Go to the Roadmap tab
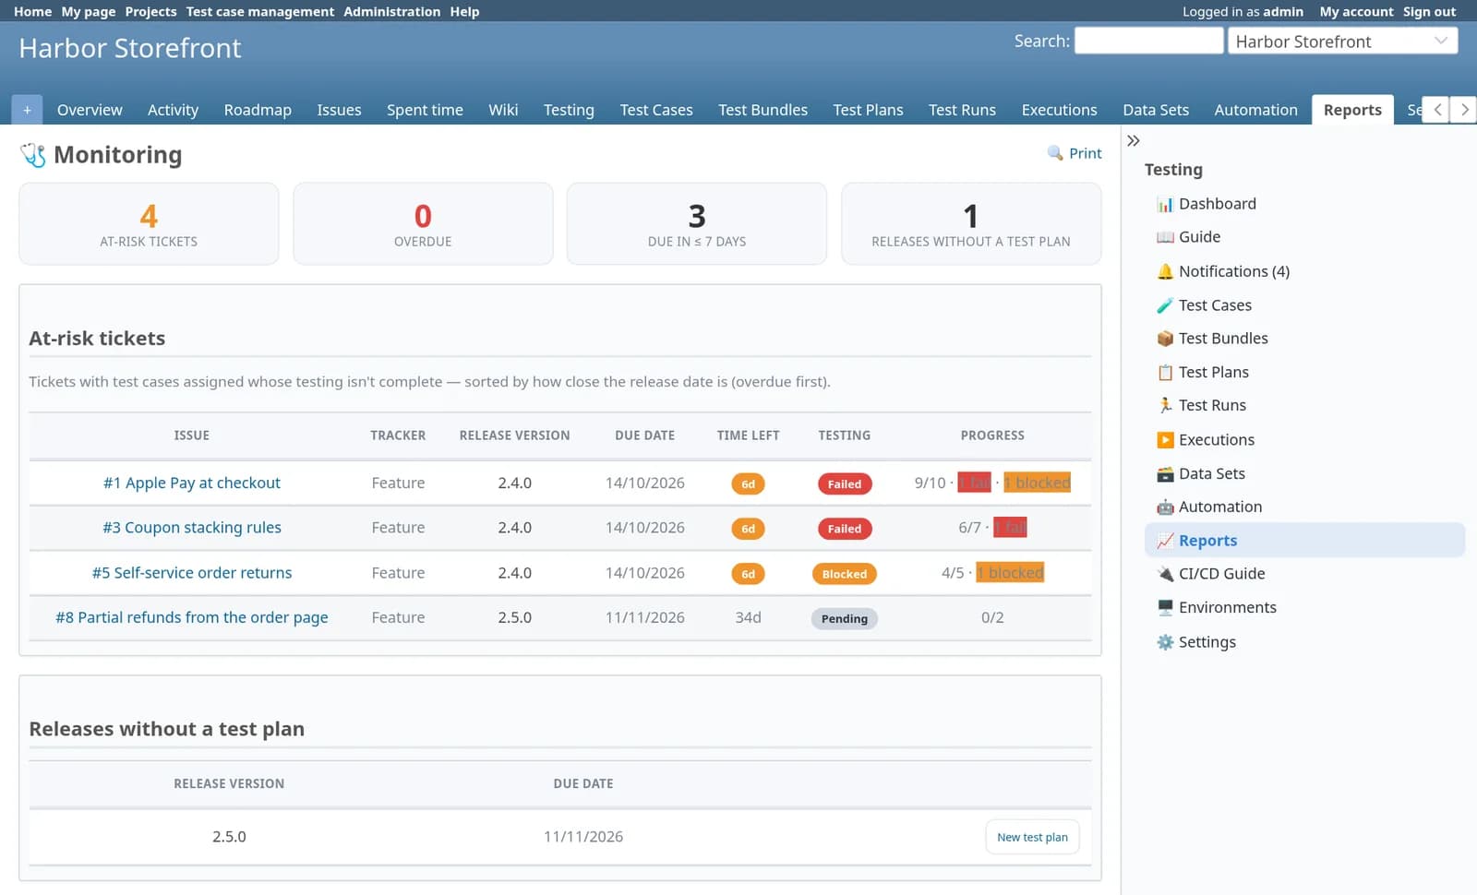Viewport: 1477px width, 895px height. coord(258,110)
